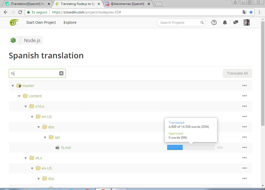Click the Explore link
265x190 pixels.
coord(70,22)
